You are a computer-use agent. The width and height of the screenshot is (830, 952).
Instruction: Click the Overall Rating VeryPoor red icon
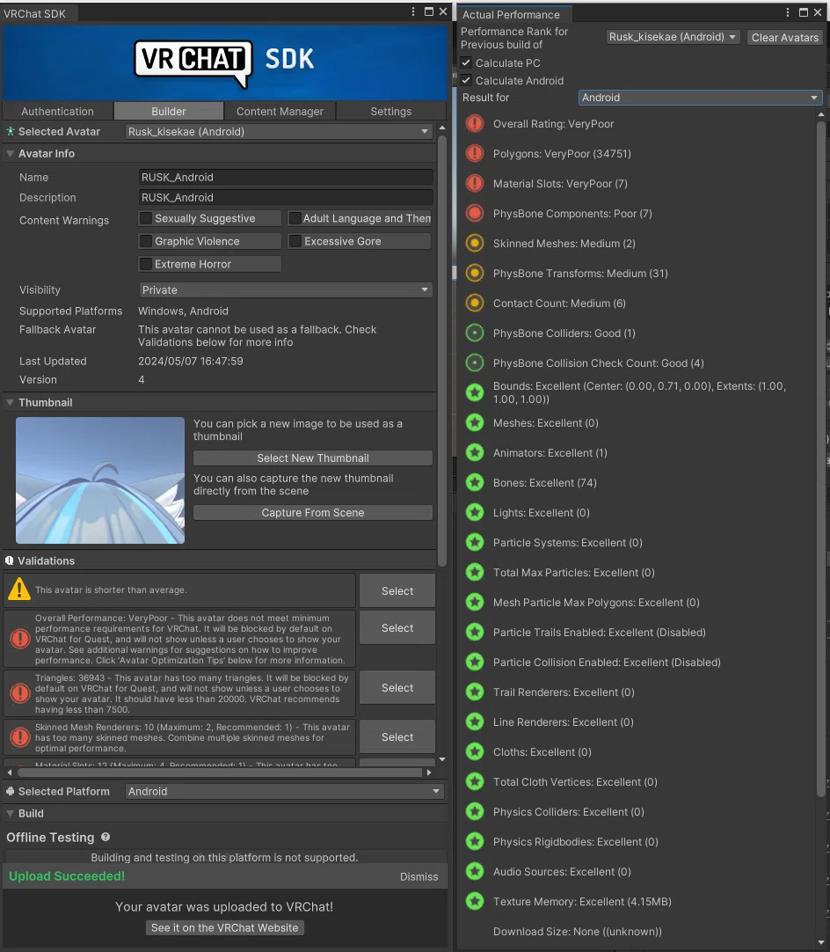click(x=475, y=124)
